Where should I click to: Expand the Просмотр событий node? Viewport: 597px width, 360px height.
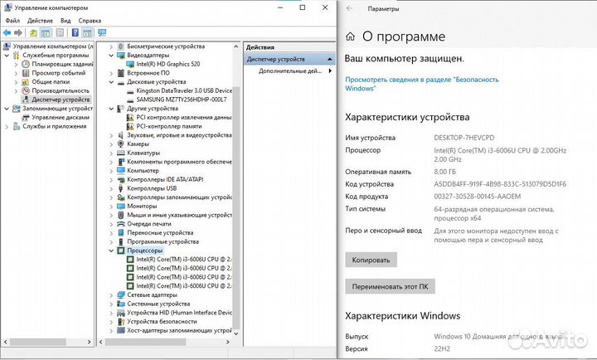point(16,73)
